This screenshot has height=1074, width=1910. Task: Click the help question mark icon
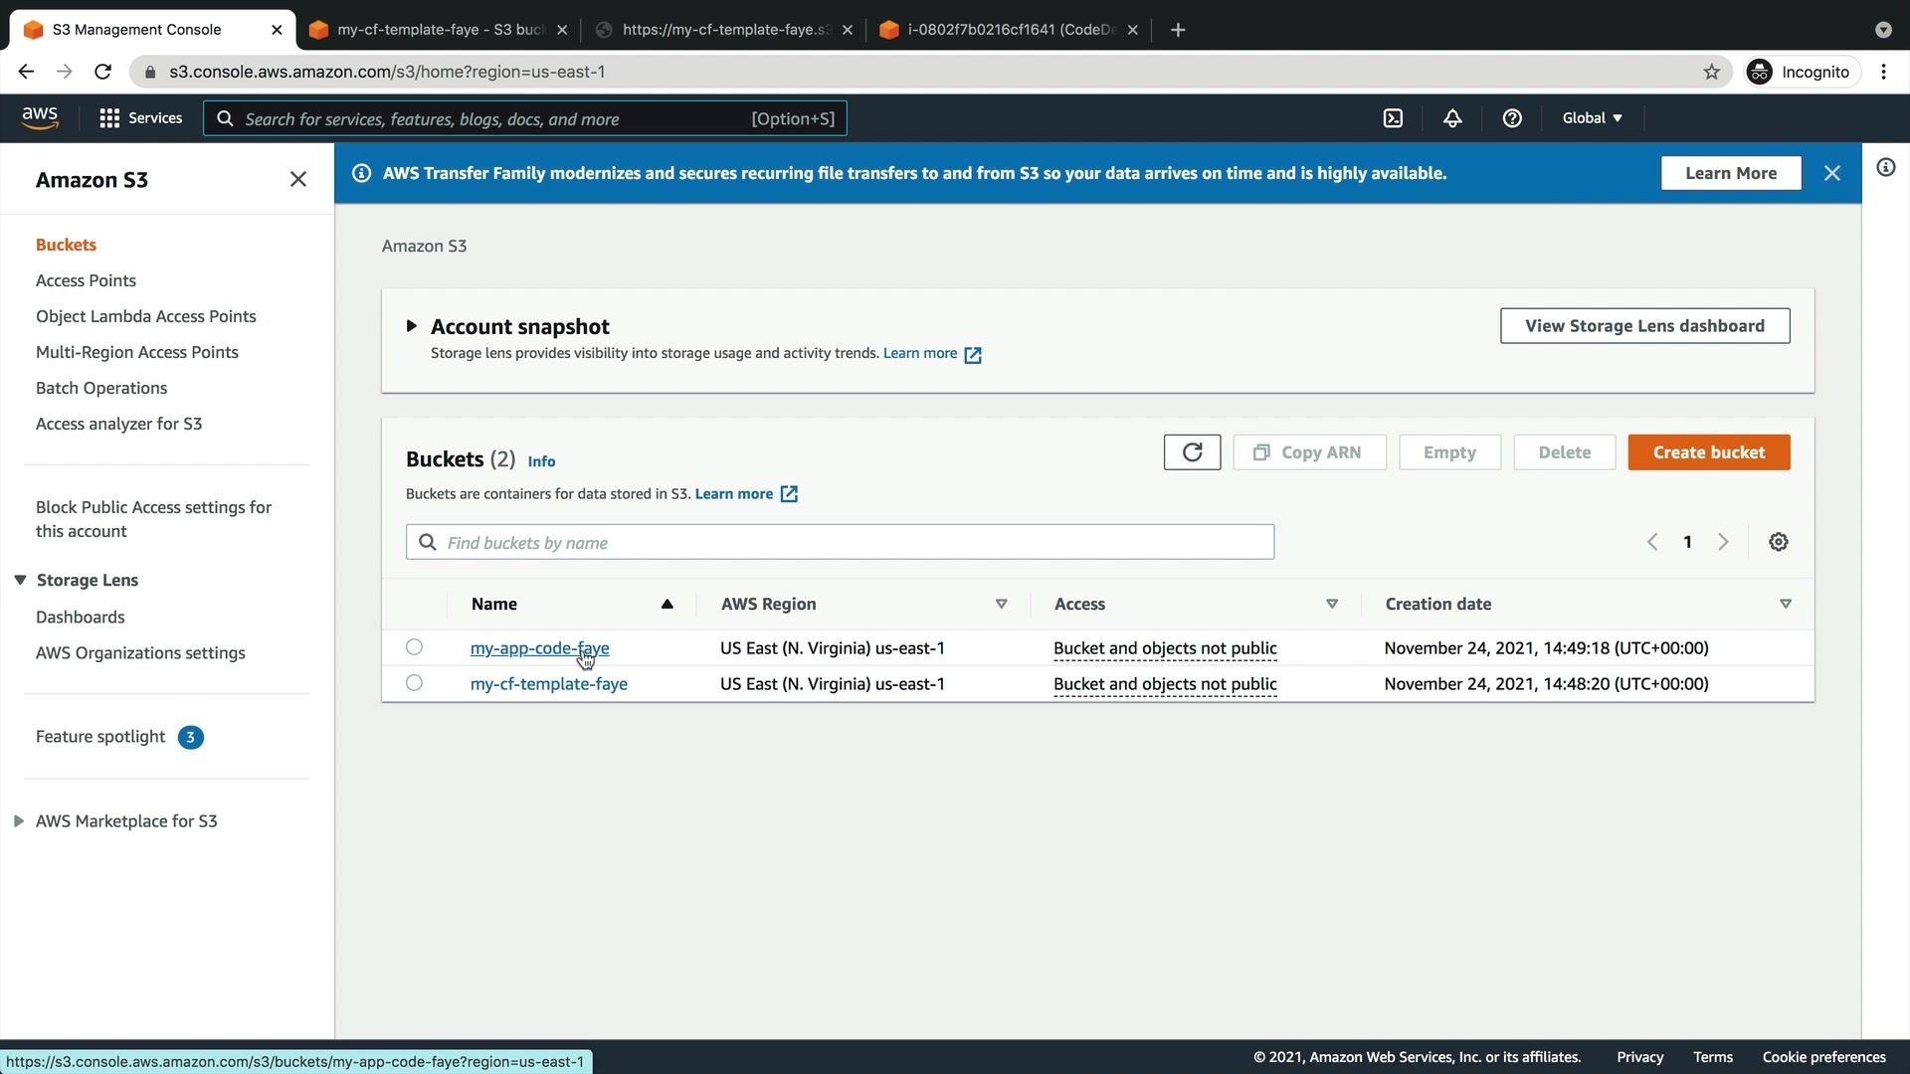coord(1512,118)
